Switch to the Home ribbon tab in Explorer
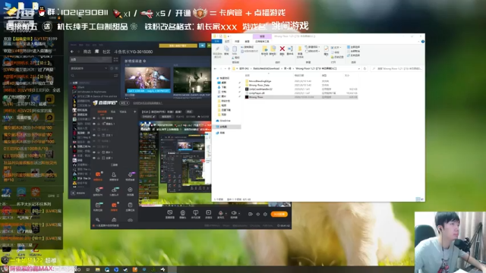 tap(227, 41)
